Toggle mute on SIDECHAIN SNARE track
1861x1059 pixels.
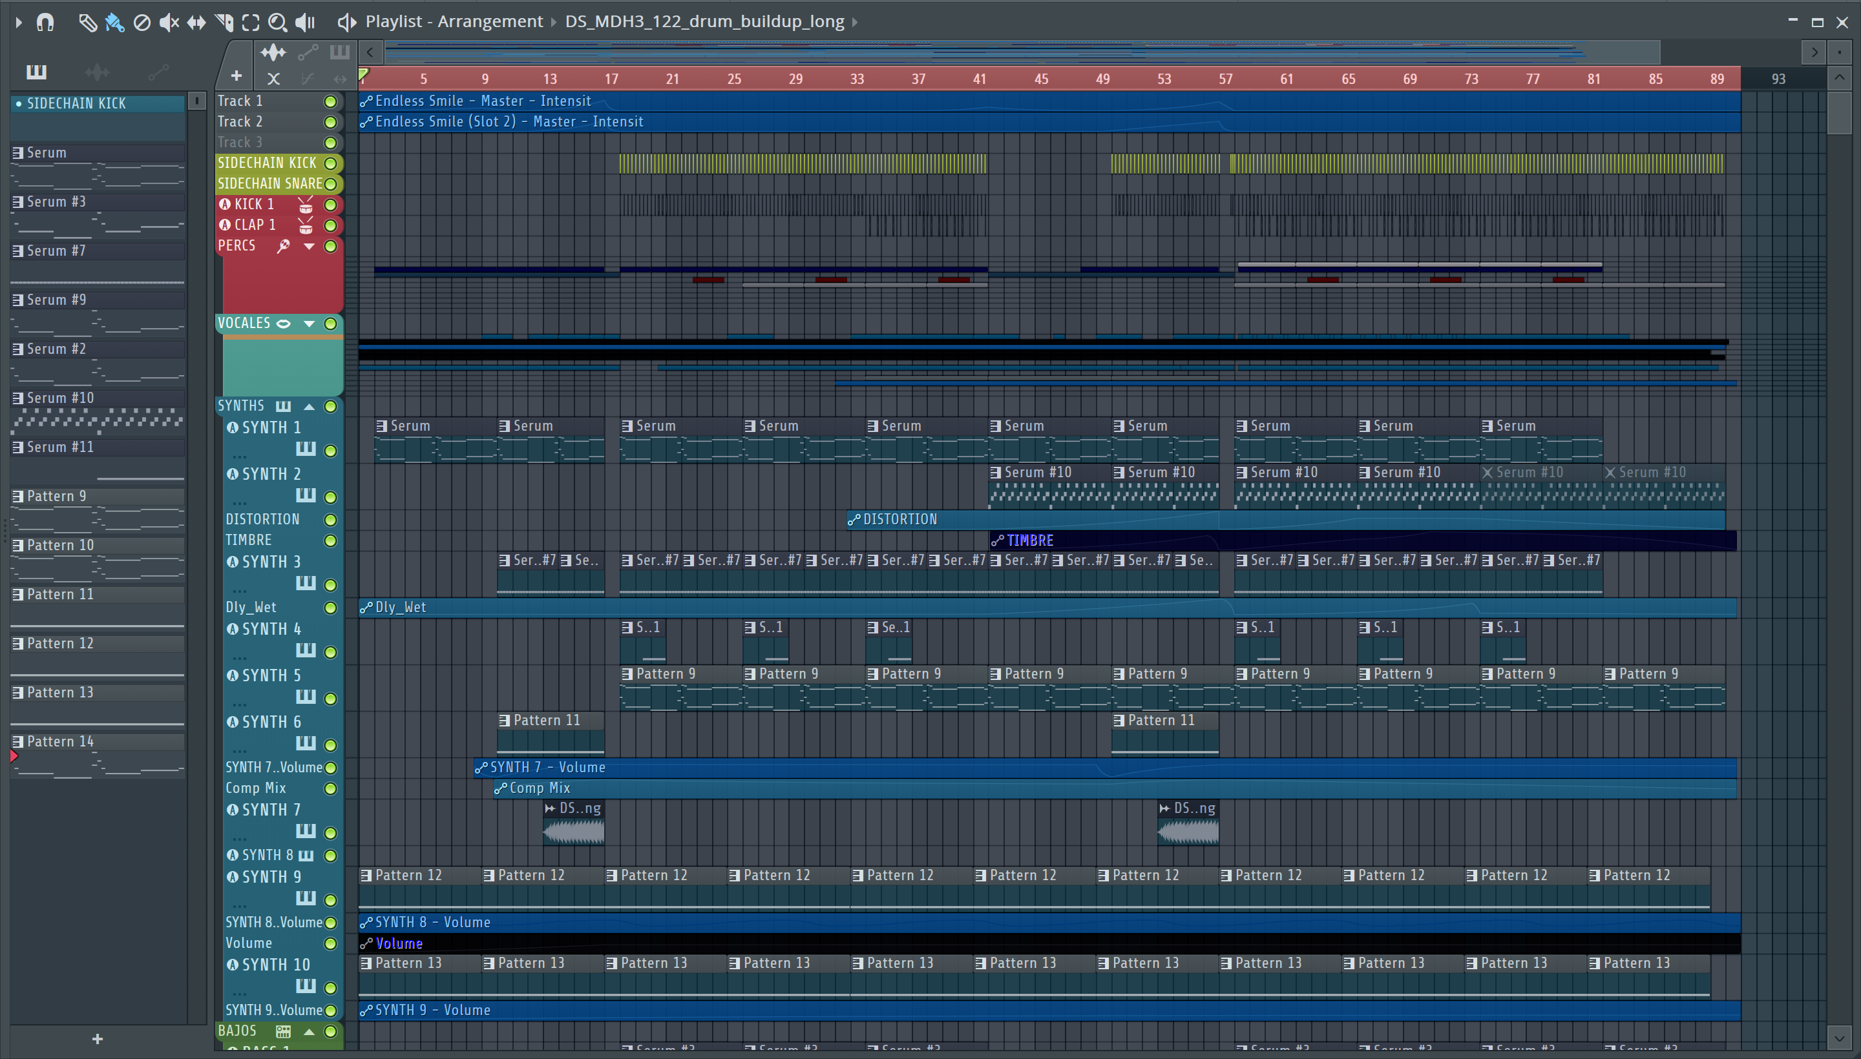(x=330, y=184)
